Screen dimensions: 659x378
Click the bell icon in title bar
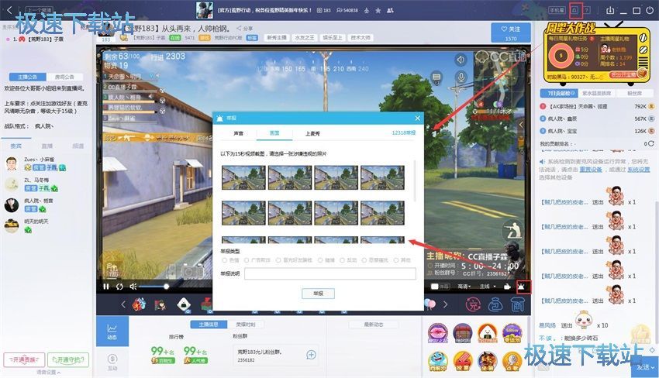coord(575,10)
